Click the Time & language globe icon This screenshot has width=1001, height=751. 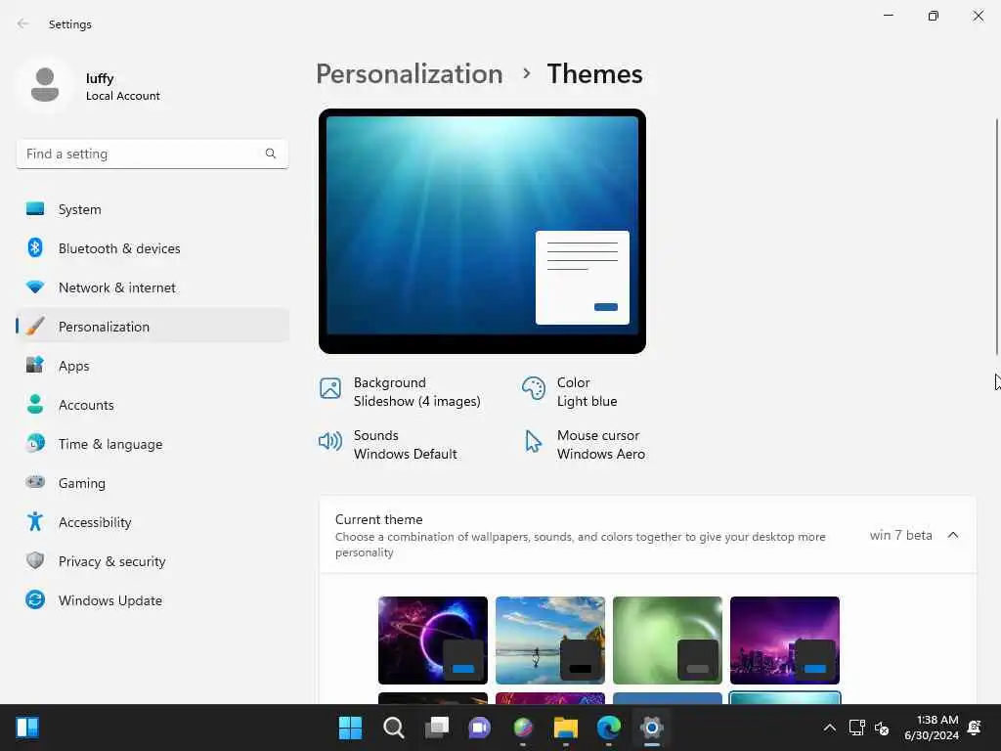tap(35, 443)
